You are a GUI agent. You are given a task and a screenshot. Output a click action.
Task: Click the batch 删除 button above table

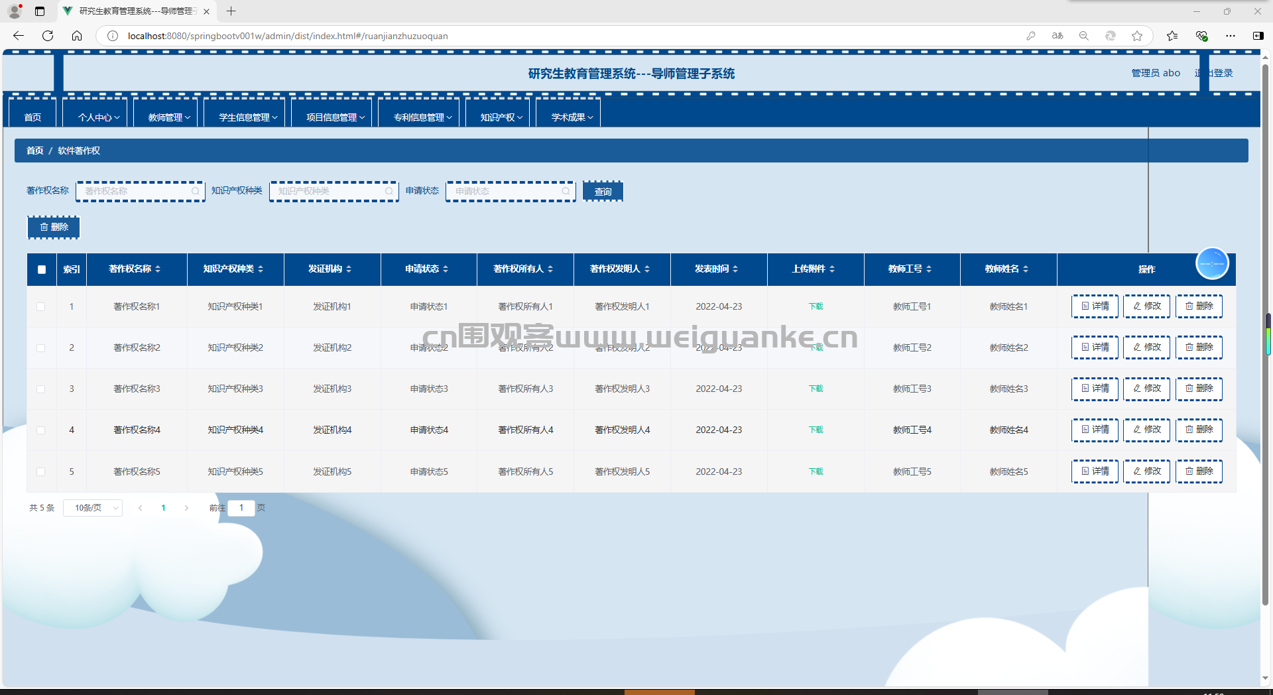pyautogui.click(x=54, y=227)
